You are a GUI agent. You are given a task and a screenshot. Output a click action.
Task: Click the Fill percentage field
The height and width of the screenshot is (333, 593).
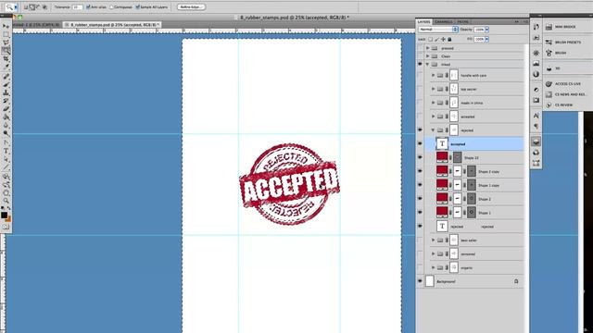pos(479,39)
